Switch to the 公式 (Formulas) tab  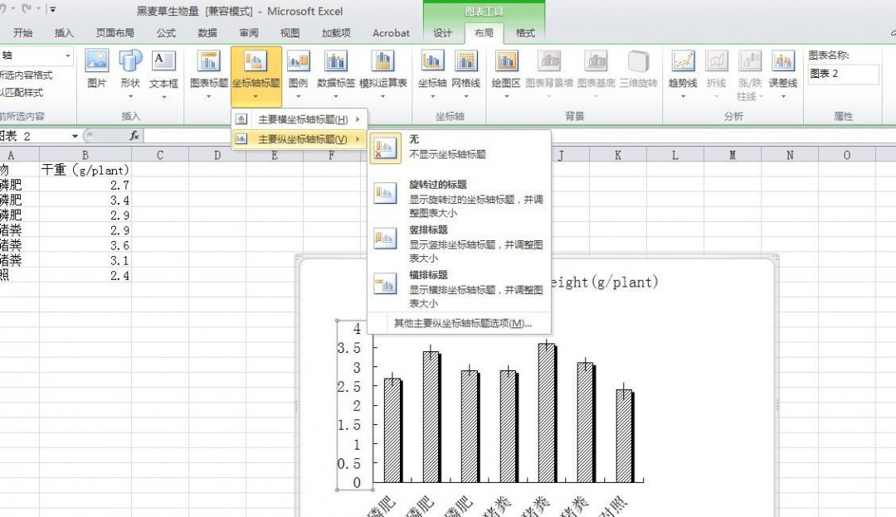pos(166,33)
